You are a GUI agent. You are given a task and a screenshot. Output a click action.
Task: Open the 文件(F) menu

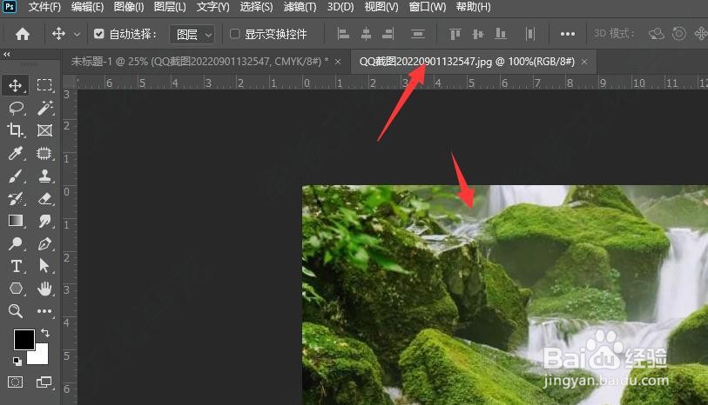tap(44, 7)
